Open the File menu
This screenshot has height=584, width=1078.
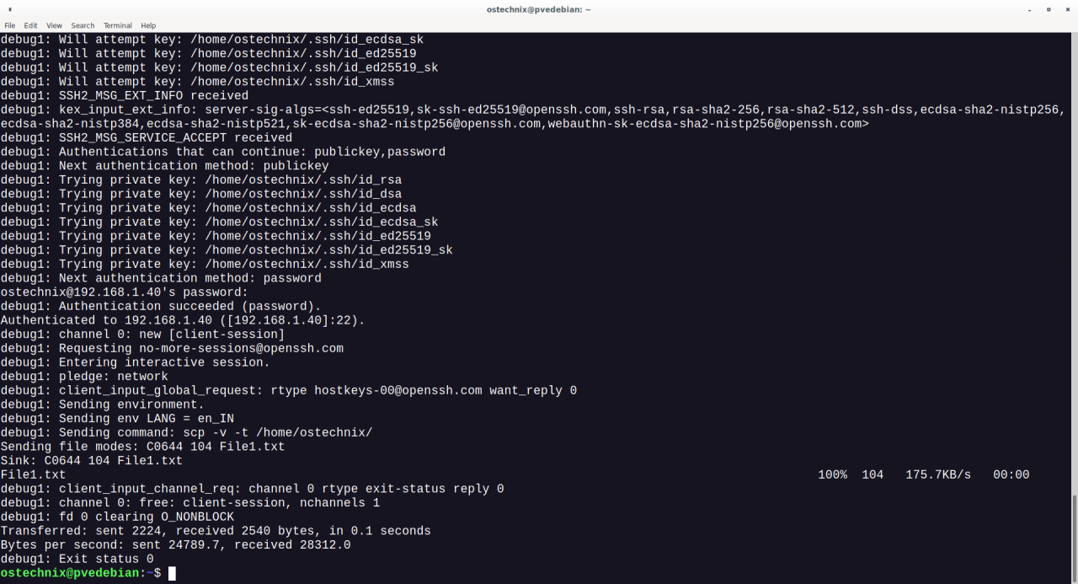coord(9,24)
